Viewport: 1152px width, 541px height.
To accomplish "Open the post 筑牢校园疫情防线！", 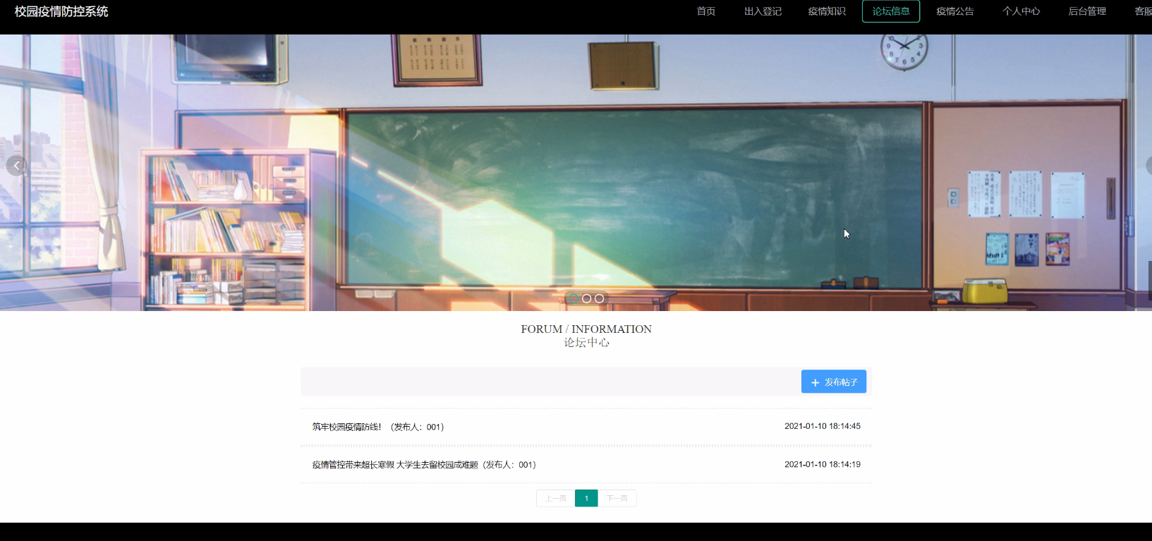I will [346, 427].
